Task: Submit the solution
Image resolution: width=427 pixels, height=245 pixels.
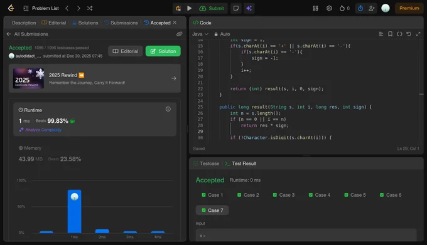Action: click(x=212, y=8)
